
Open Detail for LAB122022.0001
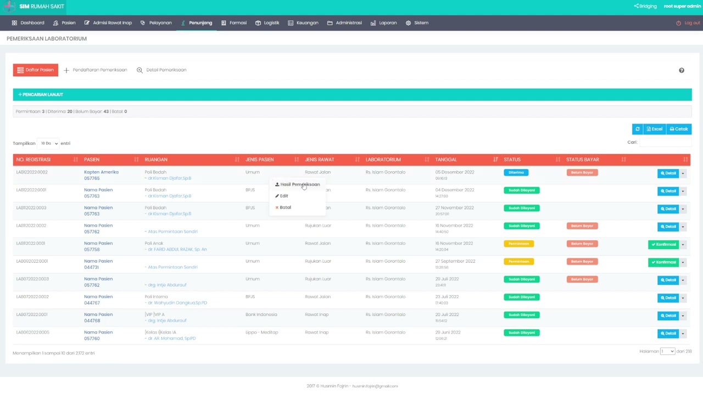click(668, 191)
